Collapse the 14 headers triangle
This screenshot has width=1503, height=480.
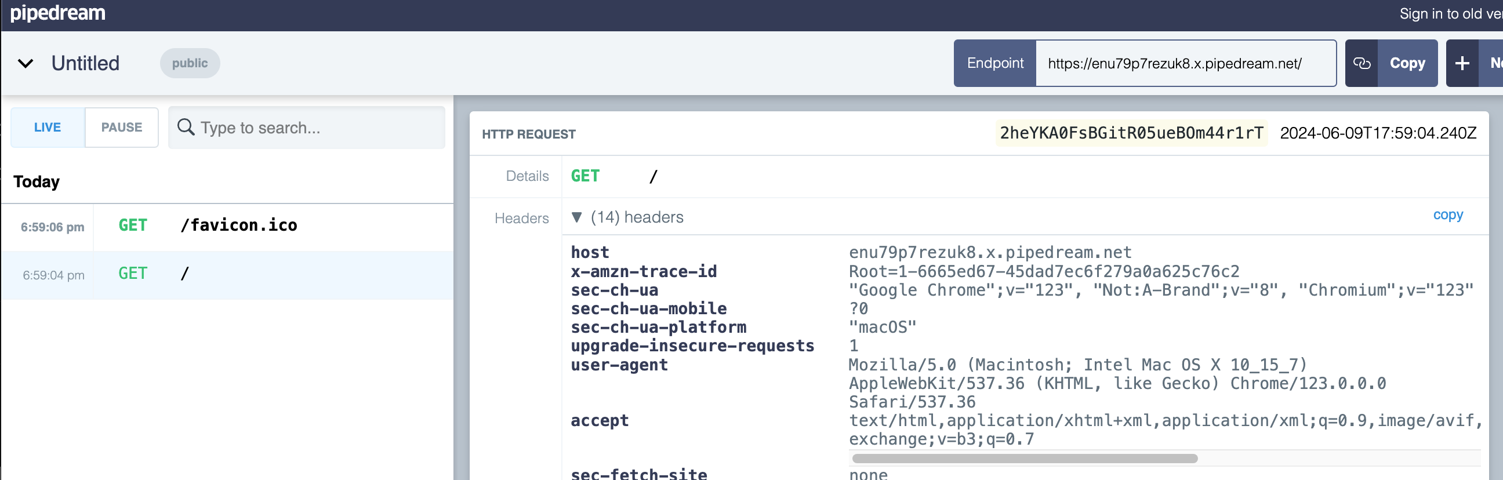tap(576, 217)
